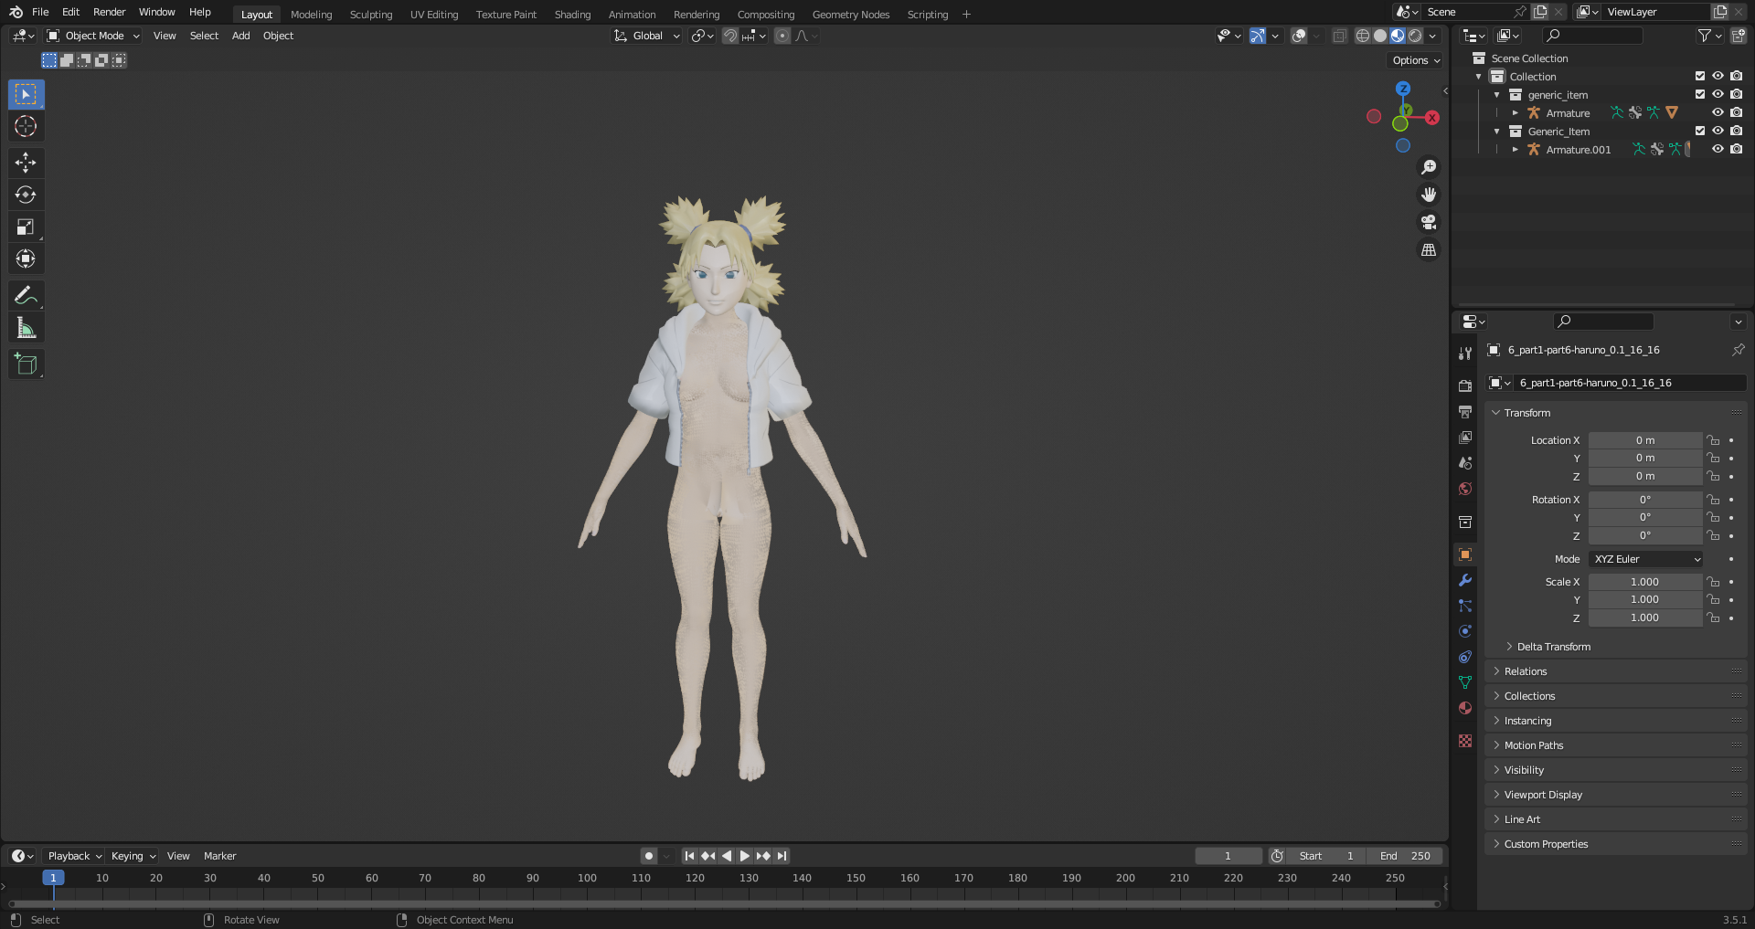Open the viewport Add menu

[x=240, y=36]
